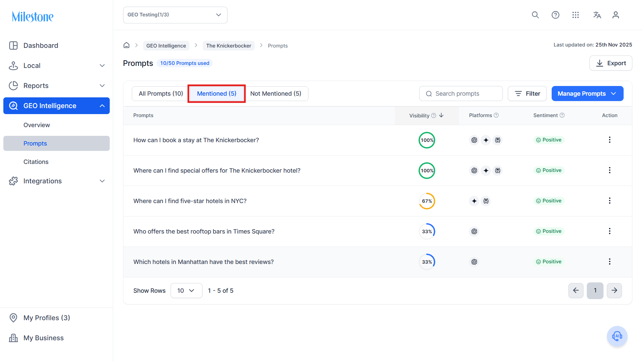Image resolution: width=642 pixels, height=361 pixels.
Task: Go to the home breadcrumb icon
Action: 126,45
